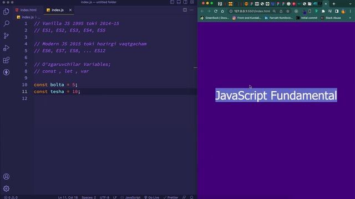
Task: Click the comment '// ES1, ES2, ES3, ES4, ES5'
Action: (x=70, y=30)
